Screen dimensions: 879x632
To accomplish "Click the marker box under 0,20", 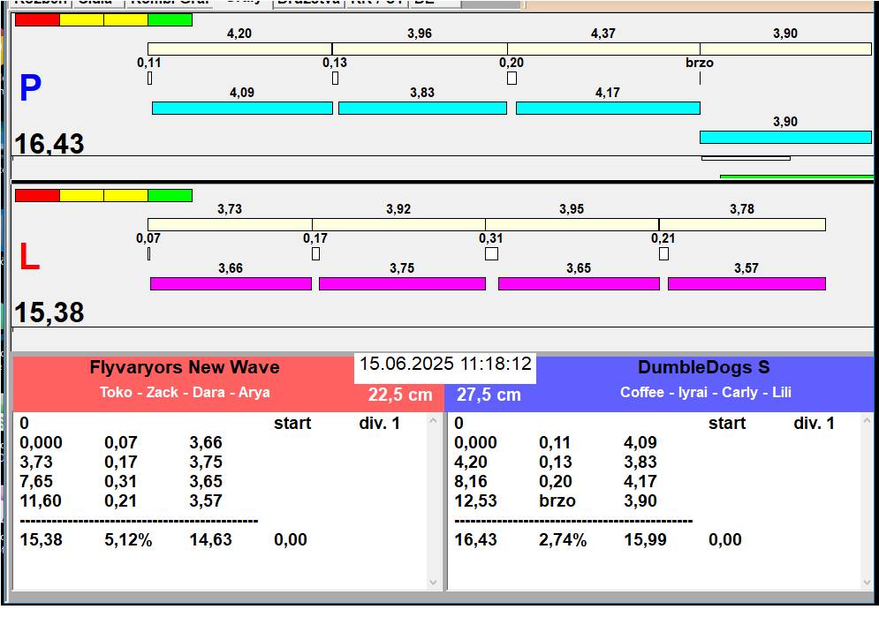I will [x=511, y=79].
